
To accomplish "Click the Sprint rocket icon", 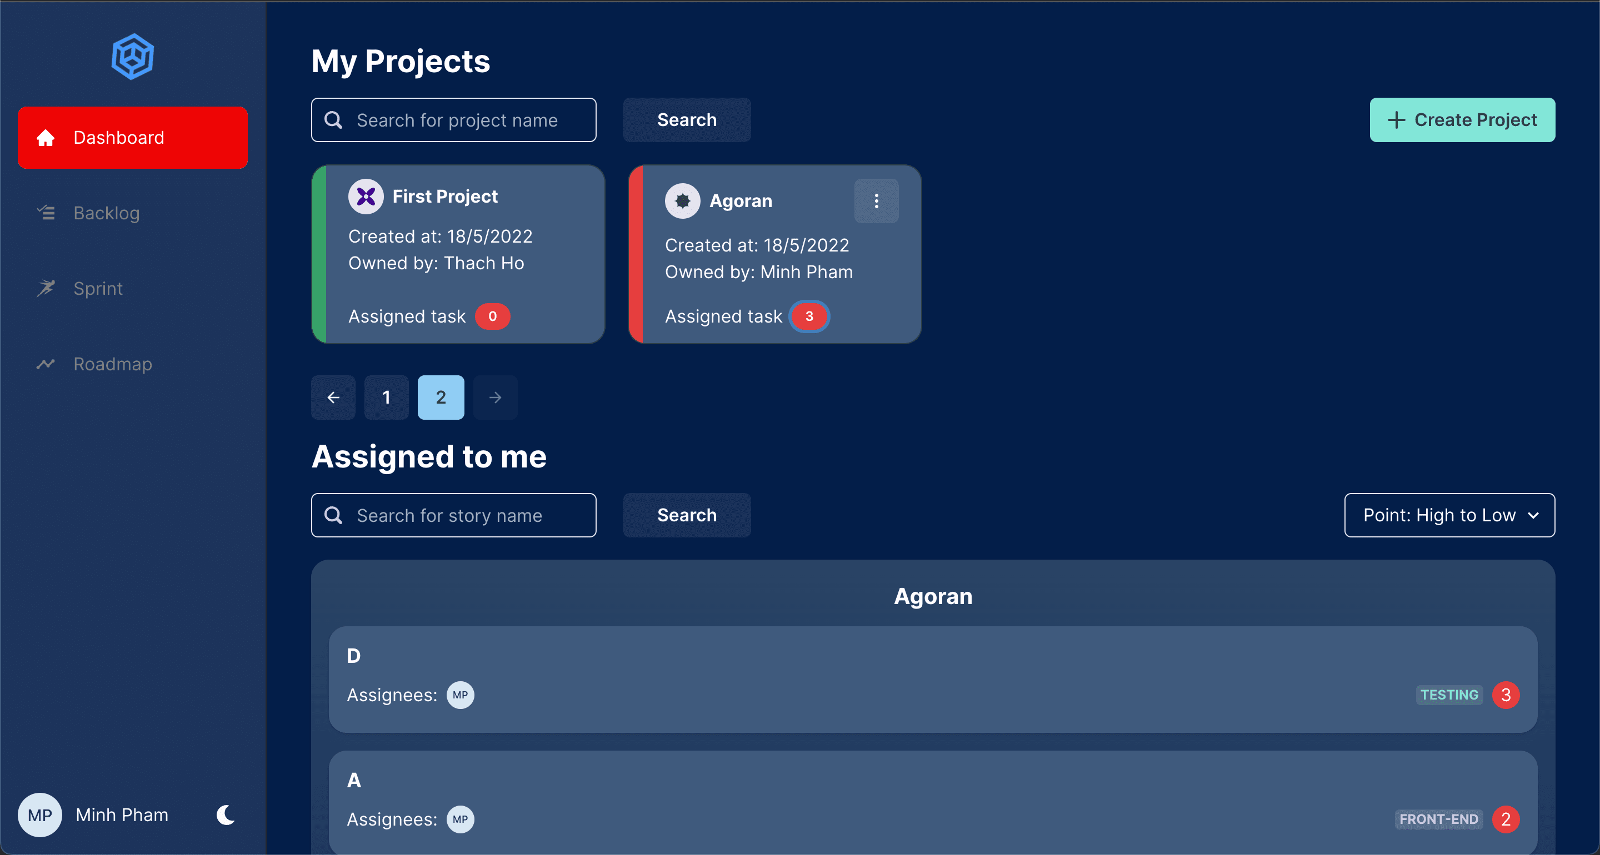I will pyautogui.click(x=47, y=288).
